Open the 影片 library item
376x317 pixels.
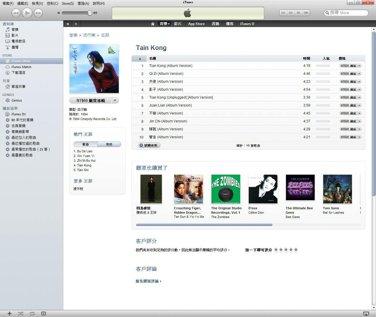[x=15, y=36]
